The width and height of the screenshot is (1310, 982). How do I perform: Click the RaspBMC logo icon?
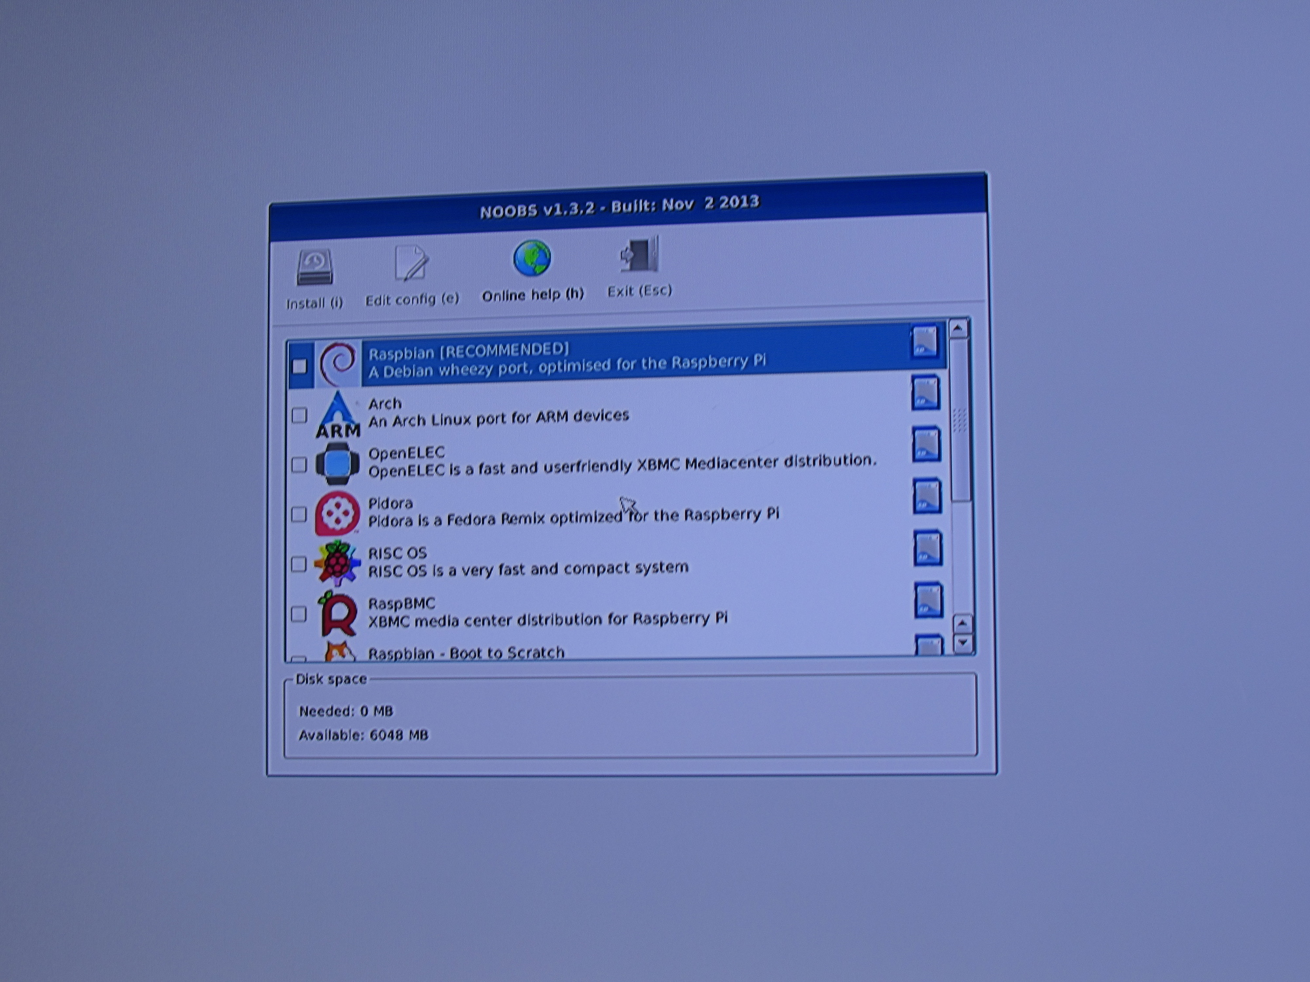pyautogui.click(x=338, y=613)
